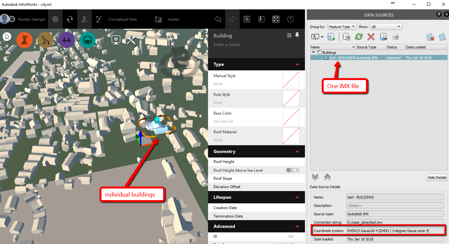
Task: Open the Storyboard presentation tool
Action: click(x=116, y=40)
